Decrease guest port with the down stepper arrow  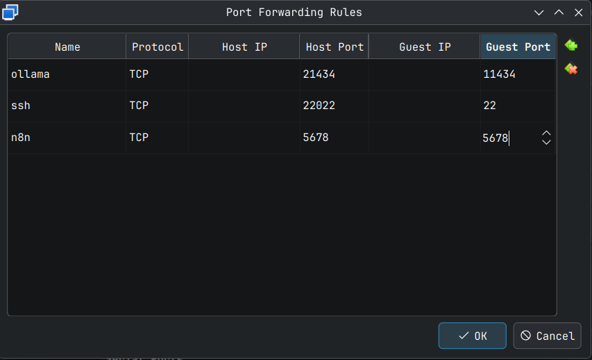[546, 142]
